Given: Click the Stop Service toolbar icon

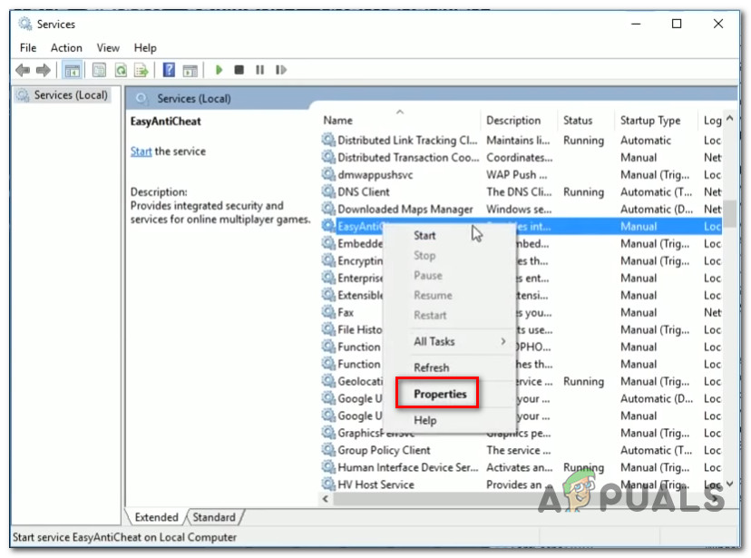Looking at the screenshot, I should coord(239,70).
